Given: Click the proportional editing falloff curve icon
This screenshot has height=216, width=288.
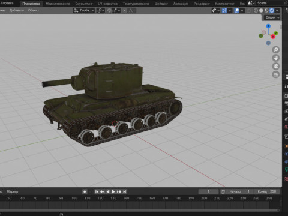Looking at the screenshot, I should click(131, 10).
